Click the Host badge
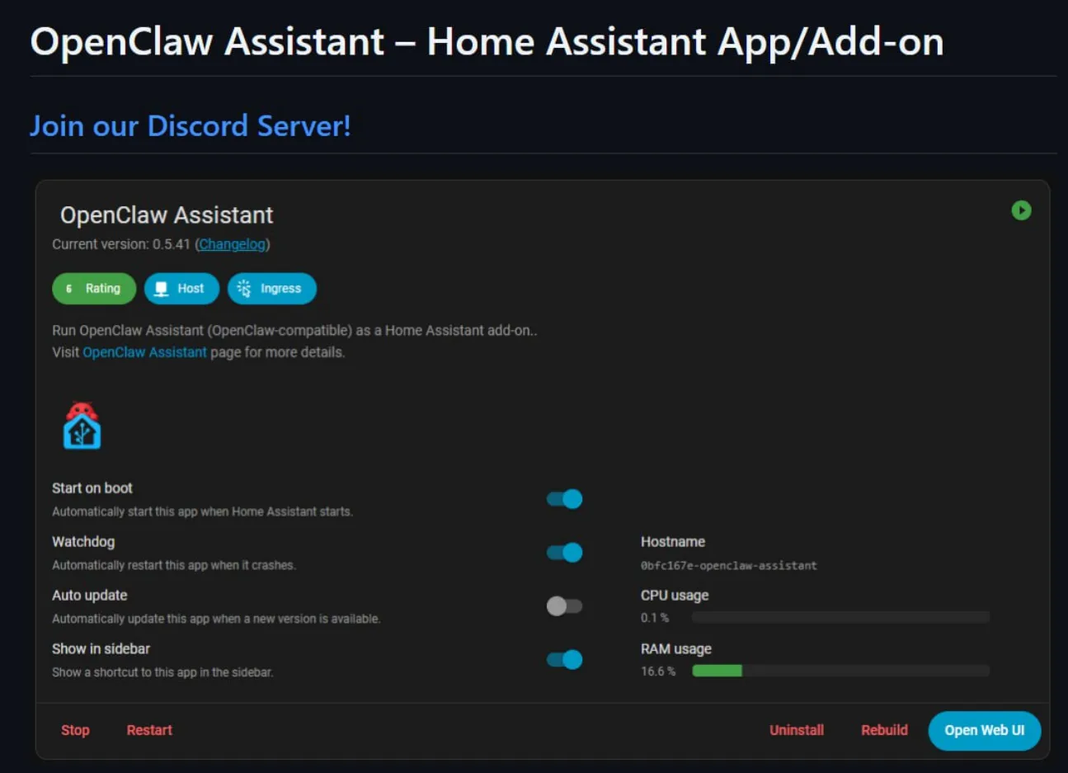 [181, 289]
